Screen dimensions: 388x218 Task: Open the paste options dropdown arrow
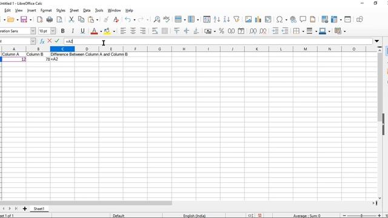pos(97,19)
